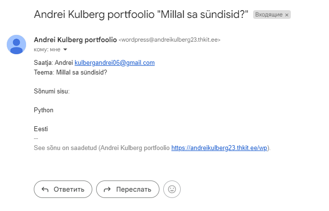Click the sender name Andrei Kulberg portfoolio

75,39
